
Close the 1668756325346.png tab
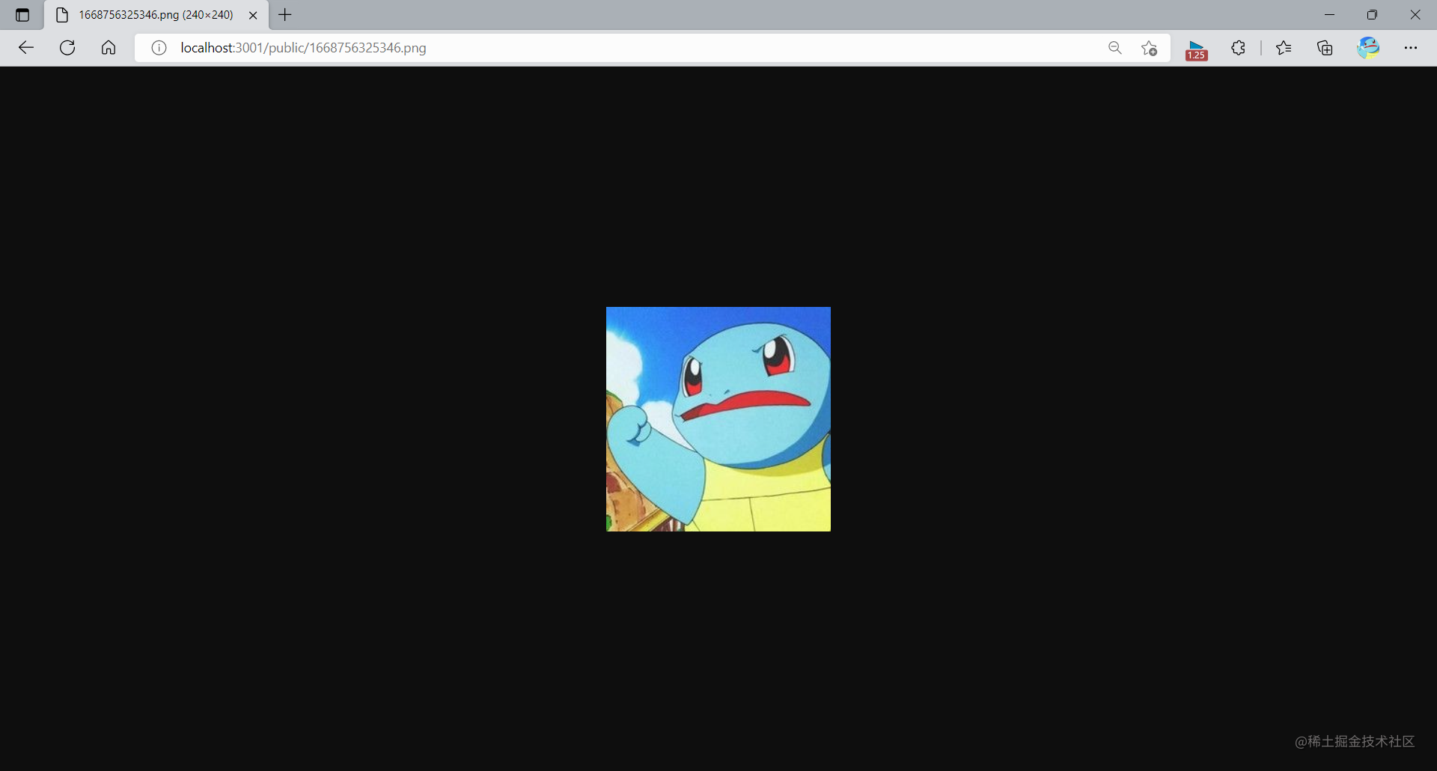click(x=253, y=14)
